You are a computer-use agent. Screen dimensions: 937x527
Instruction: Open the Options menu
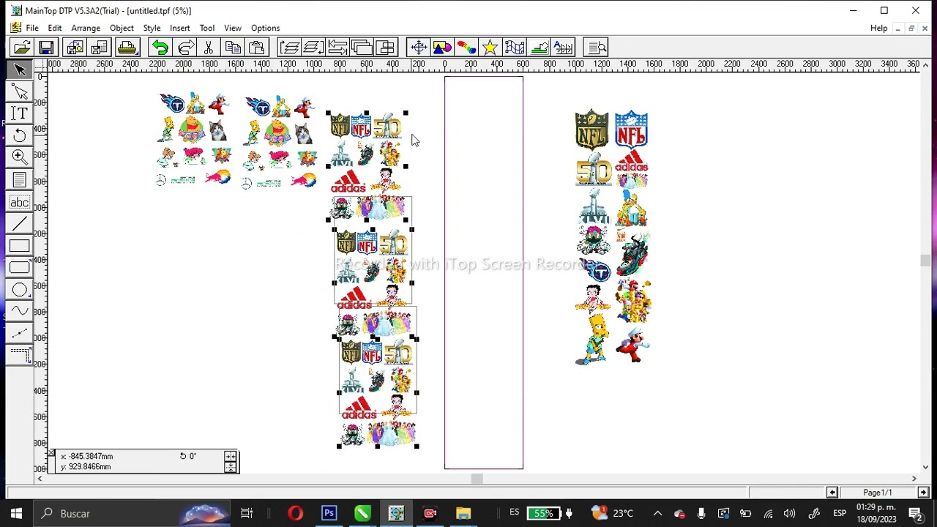[x=265, y=29]
